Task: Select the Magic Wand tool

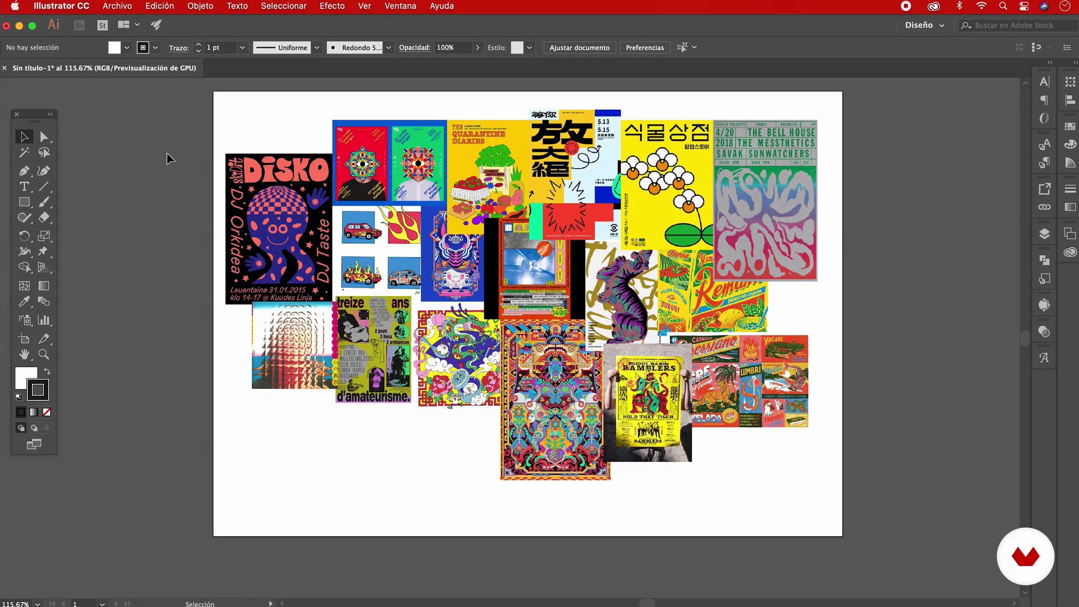Action: pos(24,152)
